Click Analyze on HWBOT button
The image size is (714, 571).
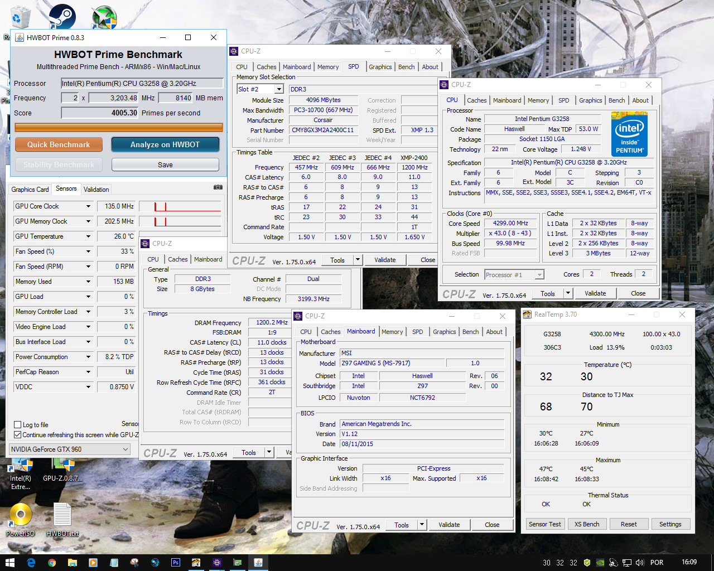point(165,144)
